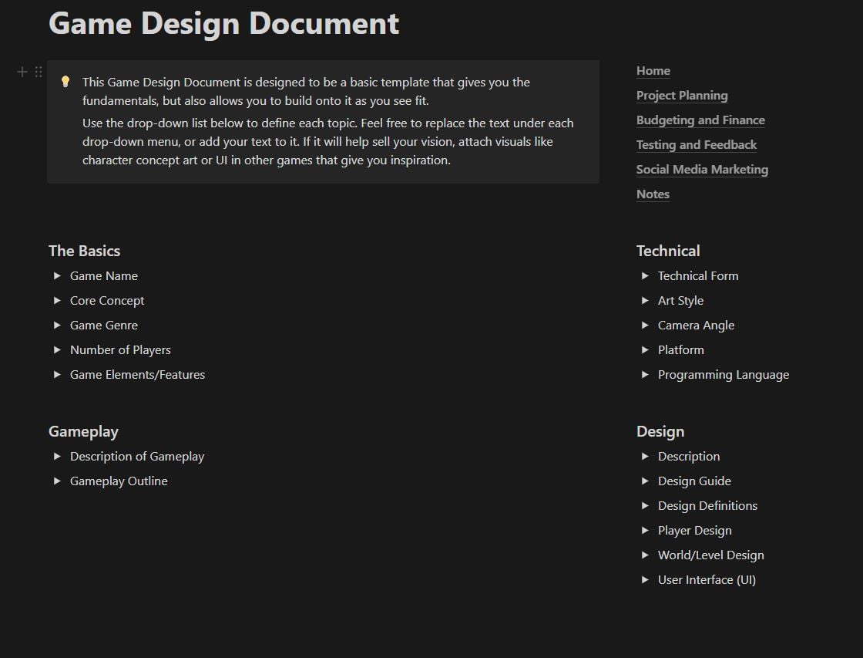This screenshot has width=863, height=658.
Task: Expand the Game Elements/Features section
Action: (x=57, y=374)
